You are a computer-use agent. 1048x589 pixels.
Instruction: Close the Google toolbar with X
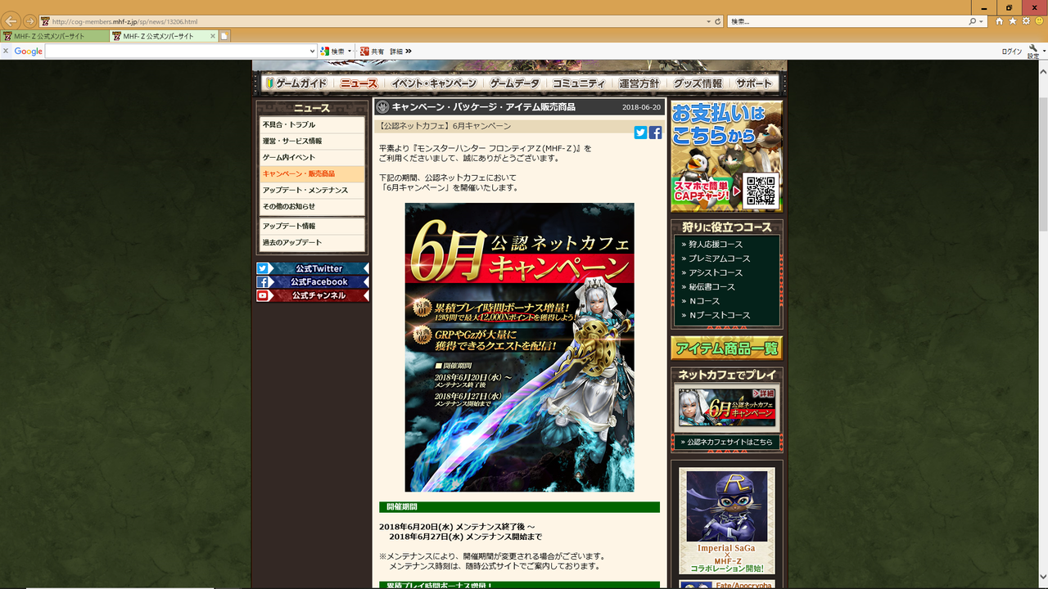(5, 51)
